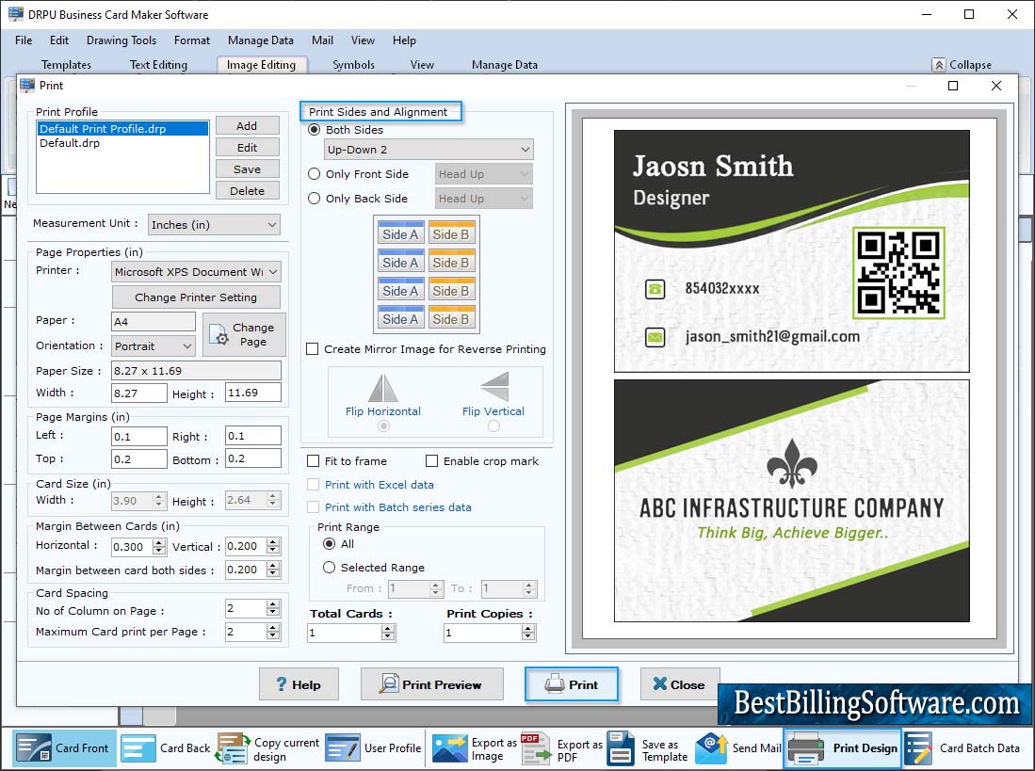The width and height of the screenshot is (1035, 771).
Task: Click the Flip Vertical icon
Action: 494,387
